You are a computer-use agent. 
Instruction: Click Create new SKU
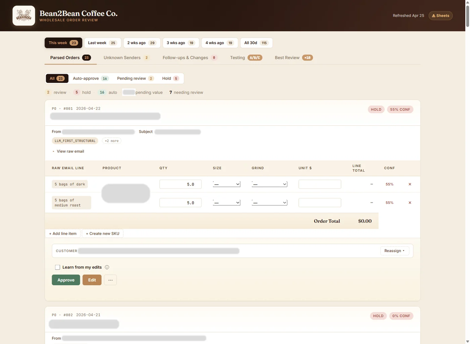[103, 233]
